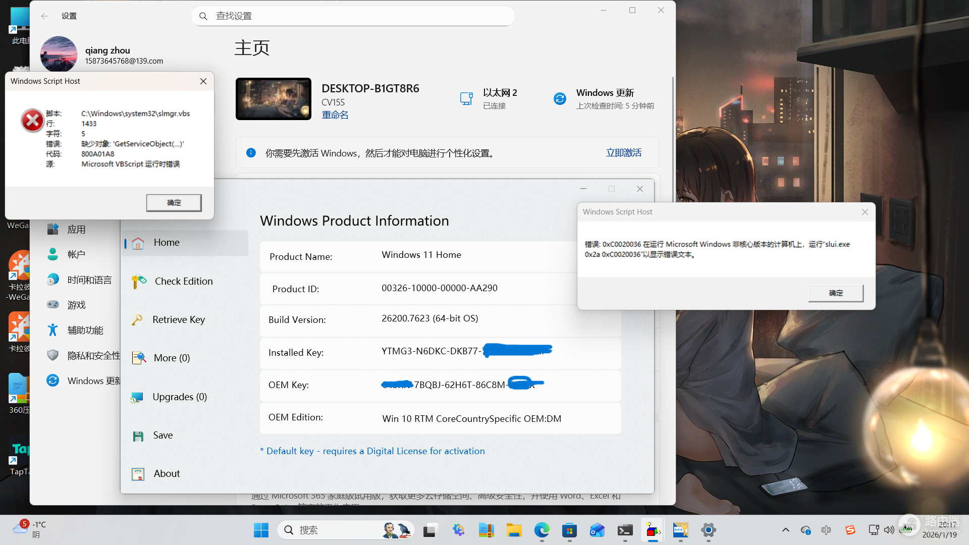Open Microsoft Store from the taskbar

[x=569, y=530]
